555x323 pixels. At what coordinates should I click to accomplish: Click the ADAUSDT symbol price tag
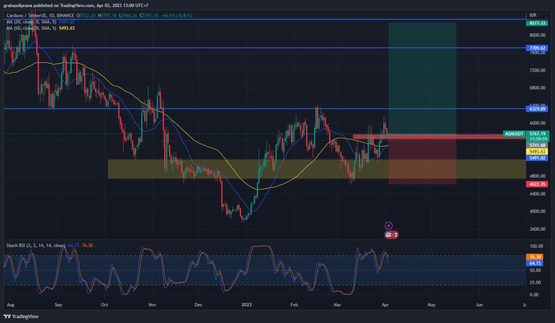[x=514, y=134]
